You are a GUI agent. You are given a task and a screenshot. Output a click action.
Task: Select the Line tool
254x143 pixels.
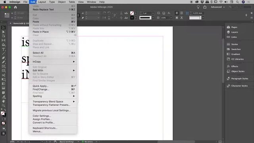(4, 54)
